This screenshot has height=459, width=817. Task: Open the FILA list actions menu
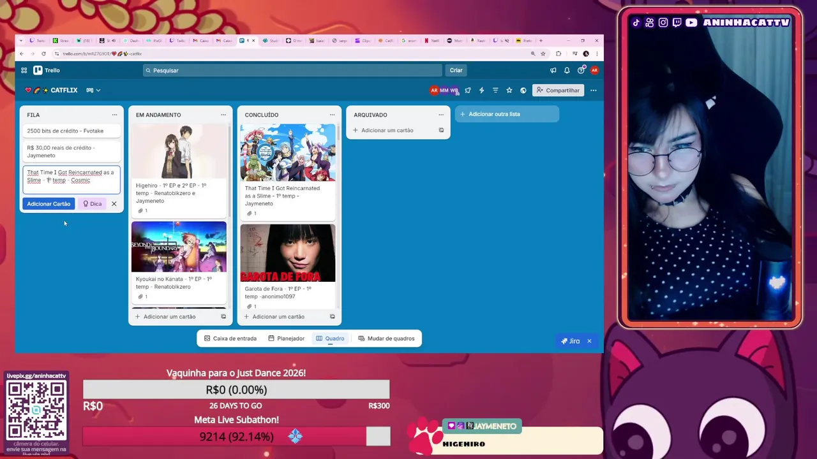pos(114,115)
